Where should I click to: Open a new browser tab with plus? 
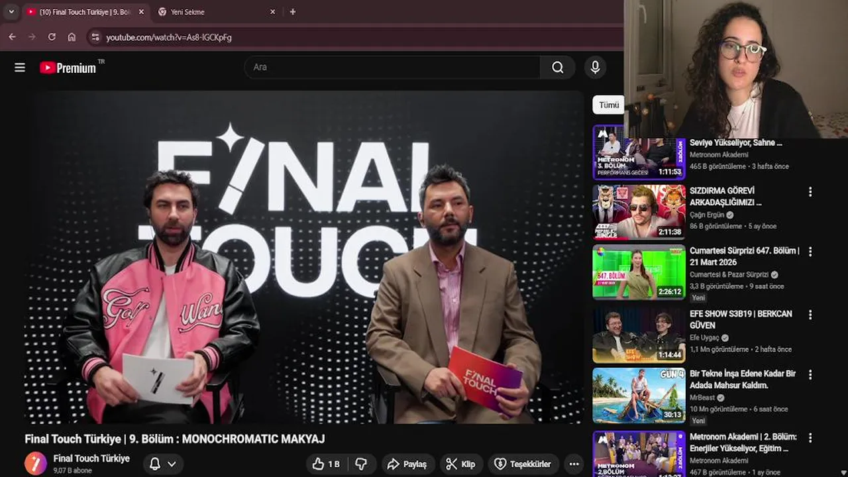(x=293, y=12)
